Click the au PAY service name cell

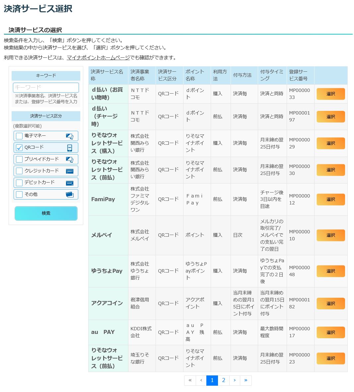[x=108, y=333]
